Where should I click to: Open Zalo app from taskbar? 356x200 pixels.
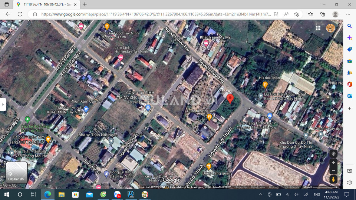[x=117, y=194]
